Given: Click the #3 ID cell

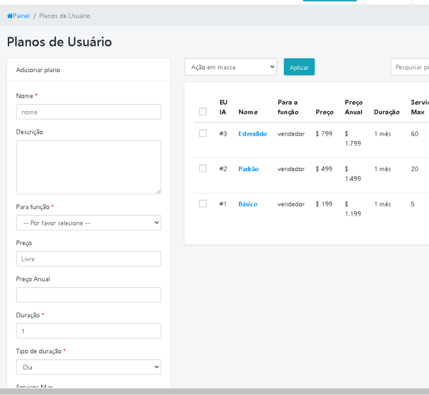Looking at the screenshot, I should click(x=223, y=133).
